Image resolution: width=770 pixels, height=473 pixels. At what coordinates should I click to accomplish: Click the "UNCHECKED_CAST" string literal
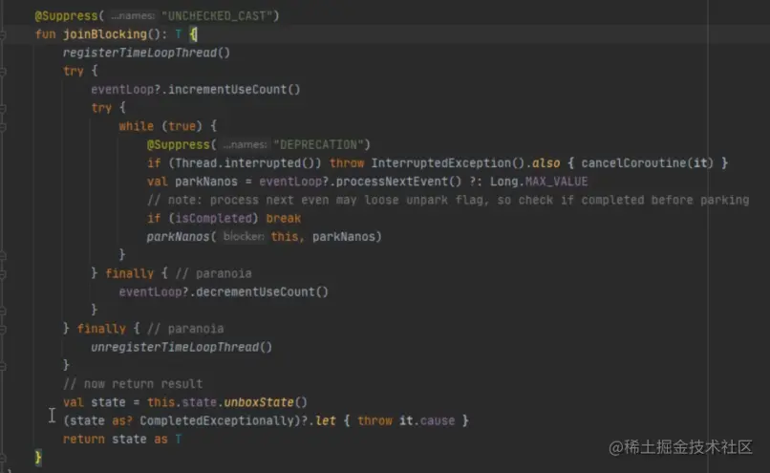[x=217, y=16]
